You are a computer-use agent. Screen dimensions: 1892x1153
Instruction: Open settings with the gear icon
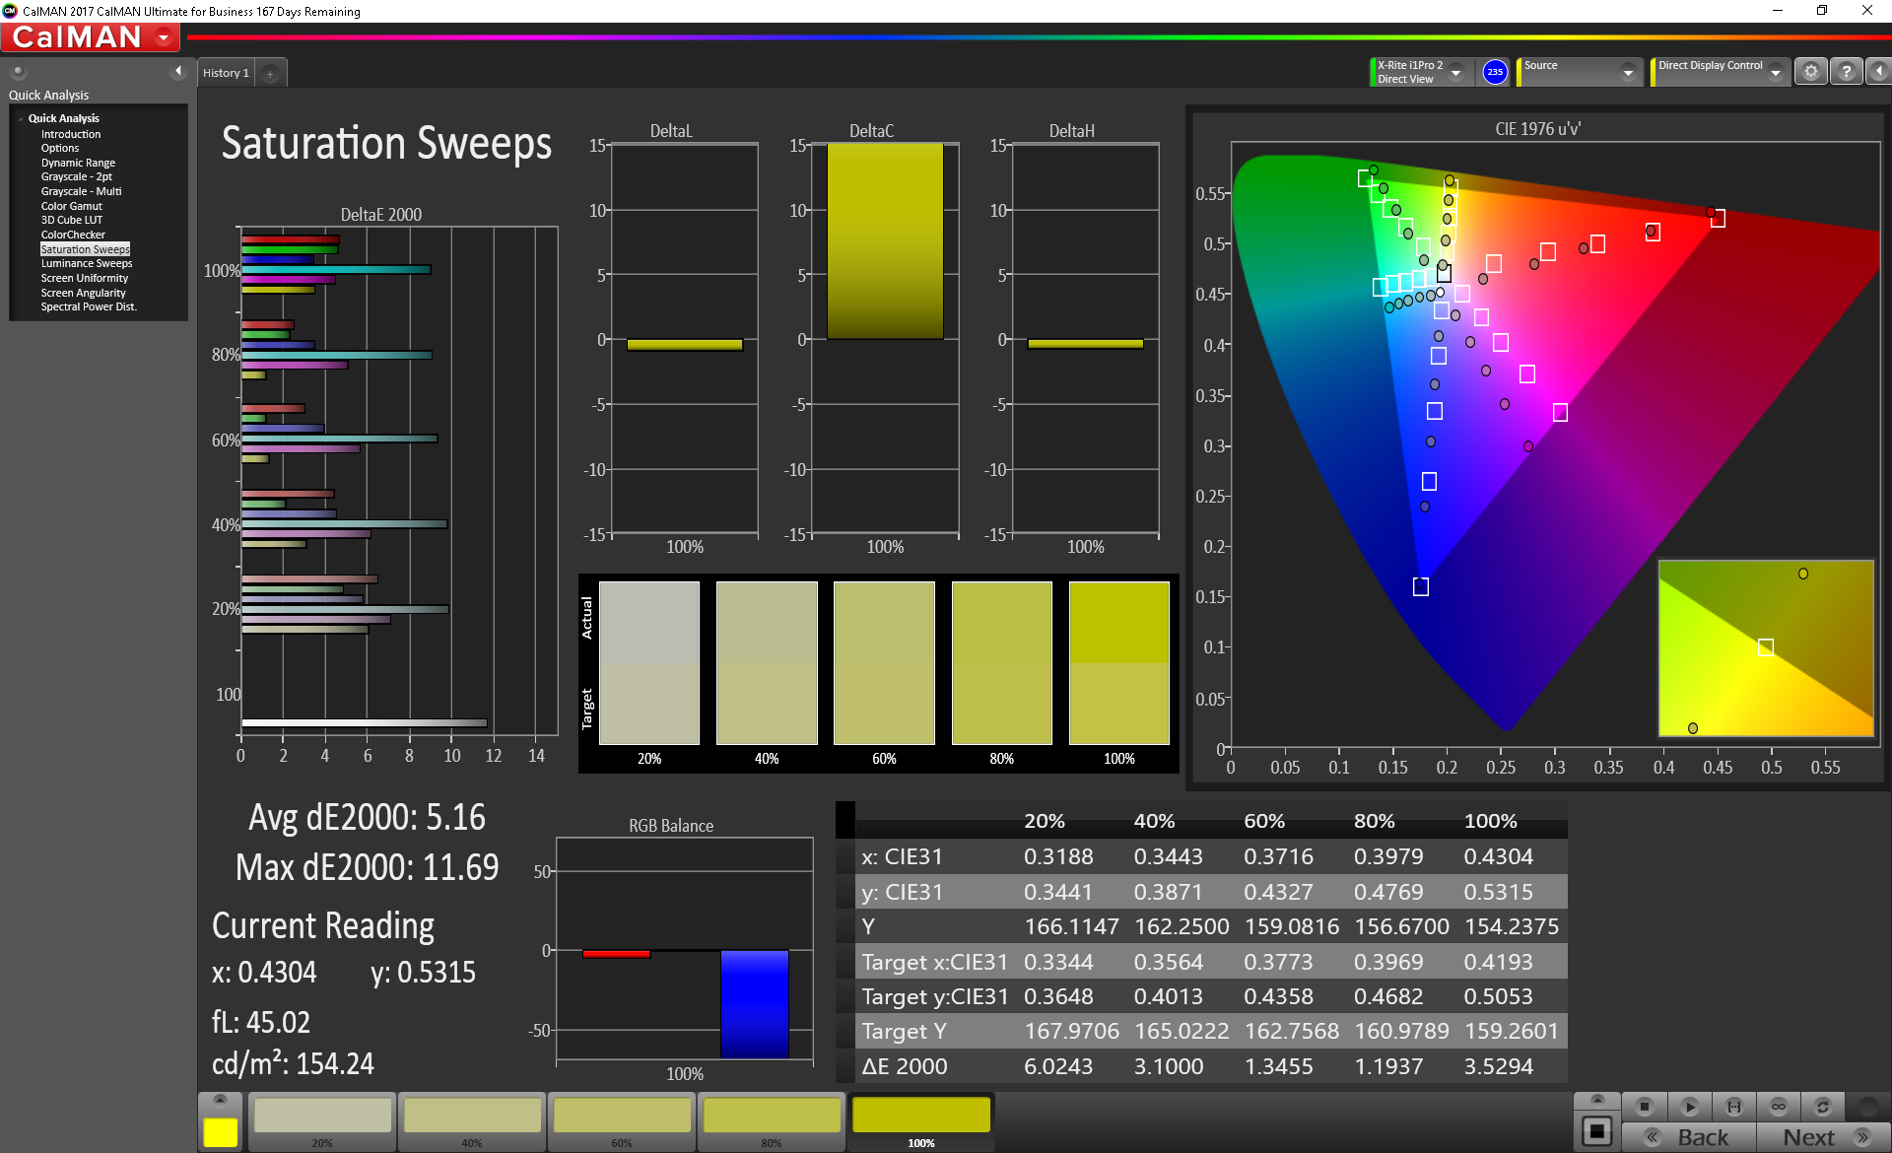1810,72
